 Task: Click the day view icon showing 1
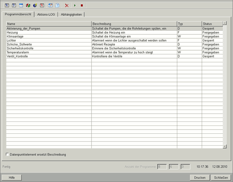7,6
